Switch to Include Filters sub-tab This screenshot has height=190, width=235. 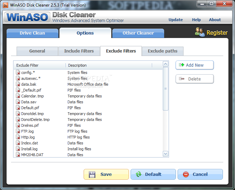point(79,51)
